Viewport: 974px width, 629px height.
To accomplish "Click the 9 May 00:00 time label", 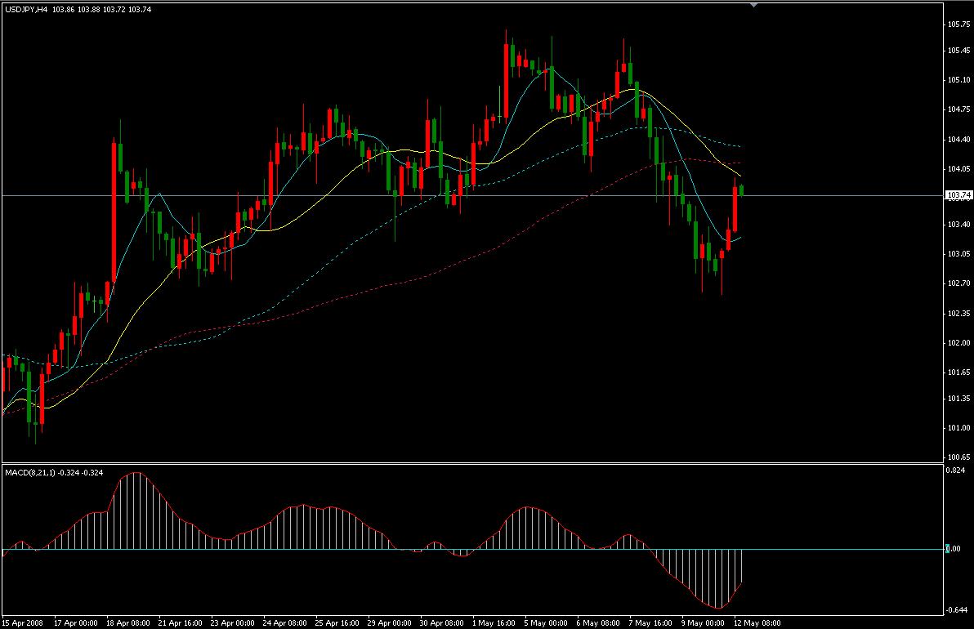I will [703, 622].
